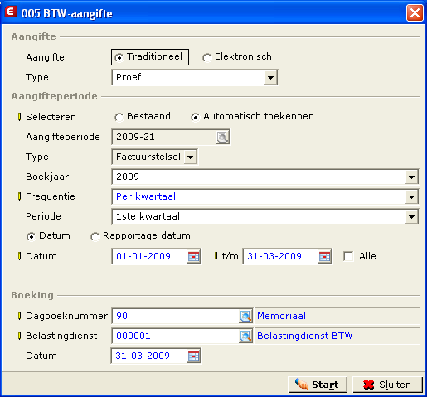The height and width of the screenshot is (397, 427).
Task: Open calendar for Boeking Datum field
Action: (193, 356)
